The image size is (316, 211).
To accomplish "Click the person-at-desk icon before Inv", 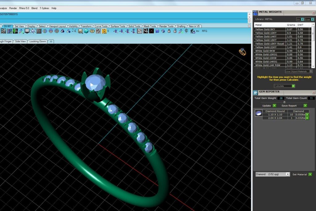I will pos(193,31).
